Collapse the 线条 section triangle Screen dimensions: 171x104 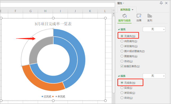(x=119, y=76)
